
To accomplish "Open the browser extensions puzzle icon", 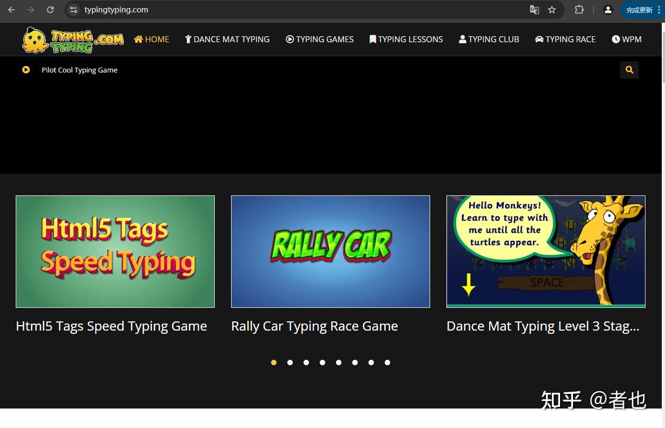I will [579, 10].
